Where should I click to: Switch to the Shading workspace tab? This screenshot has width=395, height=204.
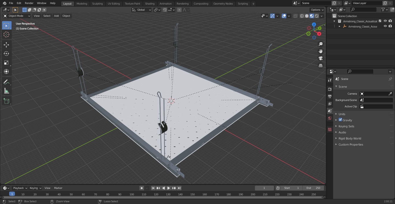(x=150, y=3)
